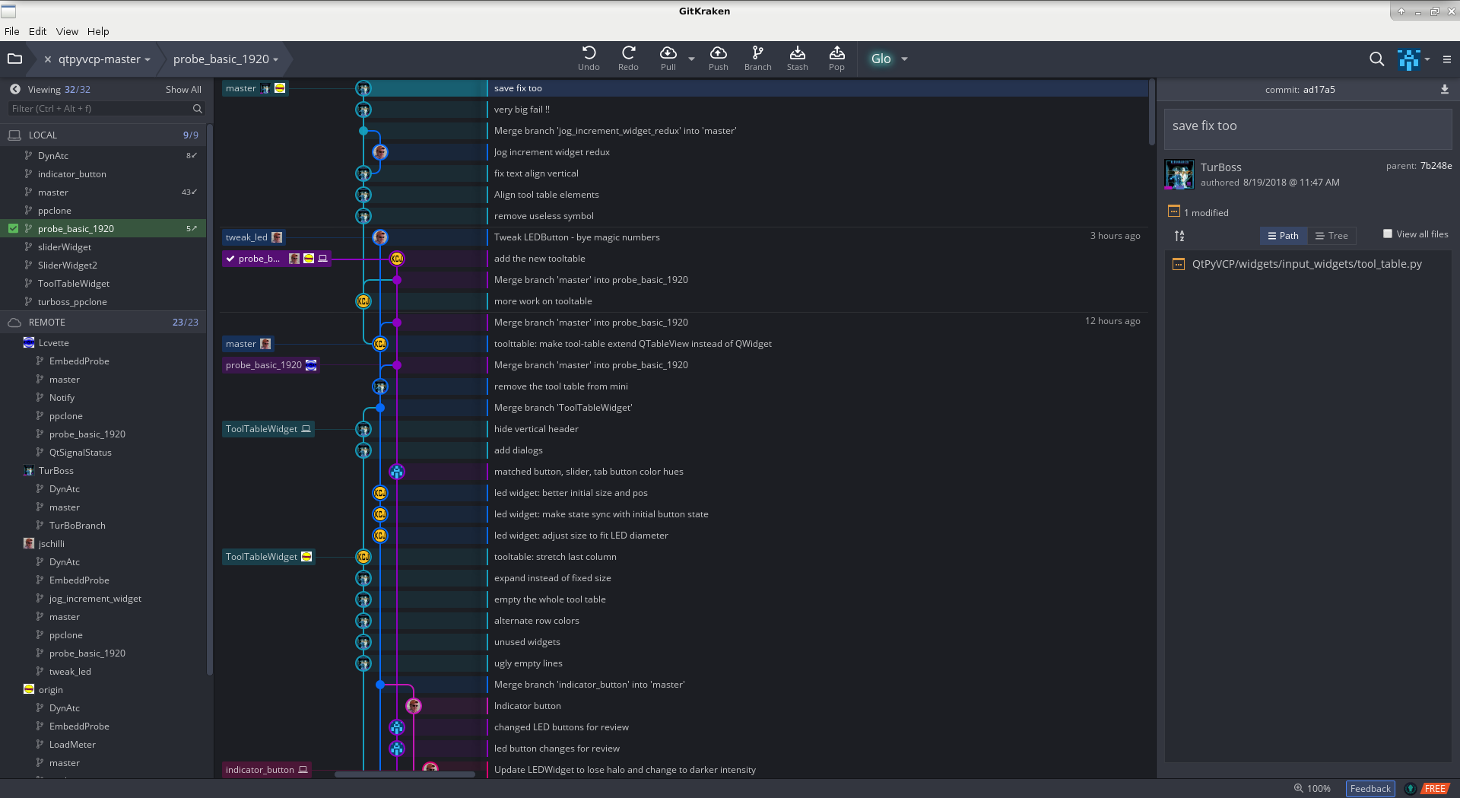Click the tweak_led branch label in graph
Image resolution: width=1460 pixels, height=798 pixels.
254,237
